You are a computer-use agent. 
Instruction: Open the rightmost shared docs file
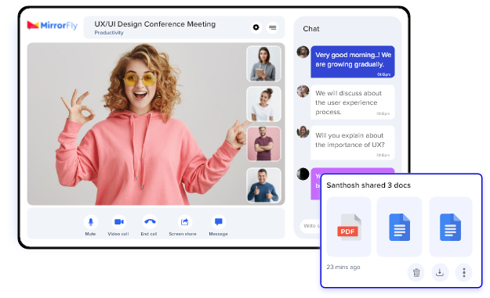(450, 227)
